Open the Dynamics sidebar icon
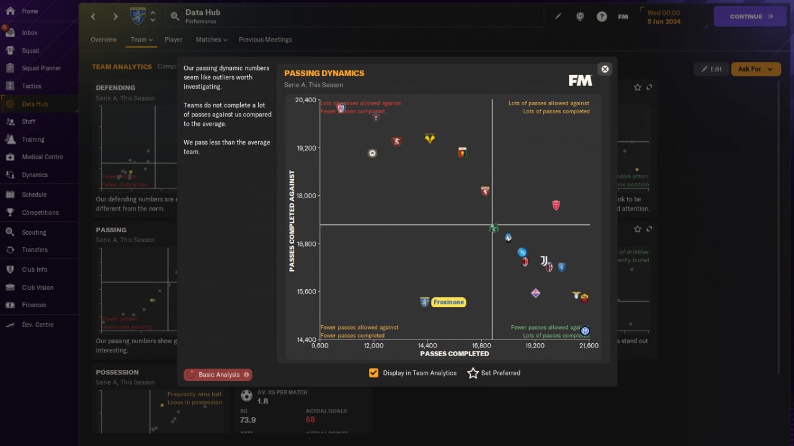This screenshot has width=794, height=446. point(10,175)
